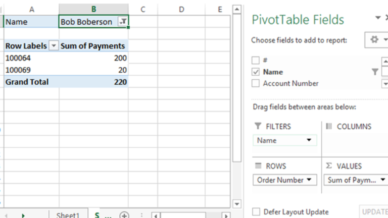
Task: Click the filter funnel icon beside Name field
Action: coord(375,72)
